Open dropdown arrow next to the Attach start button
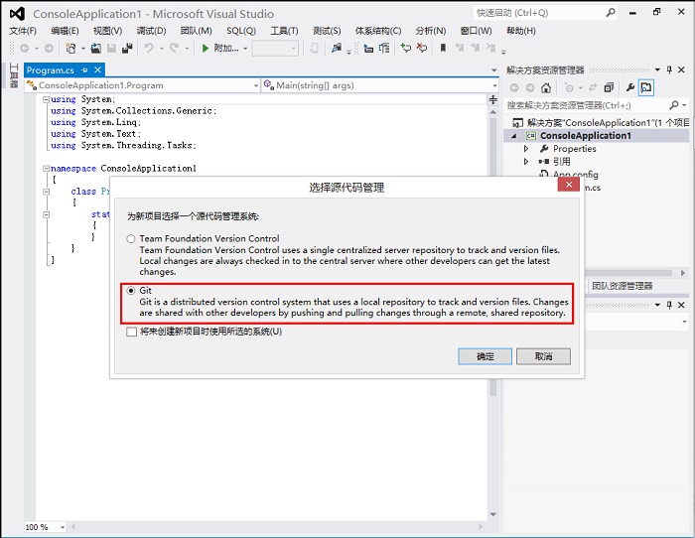 tap(245, 49)
